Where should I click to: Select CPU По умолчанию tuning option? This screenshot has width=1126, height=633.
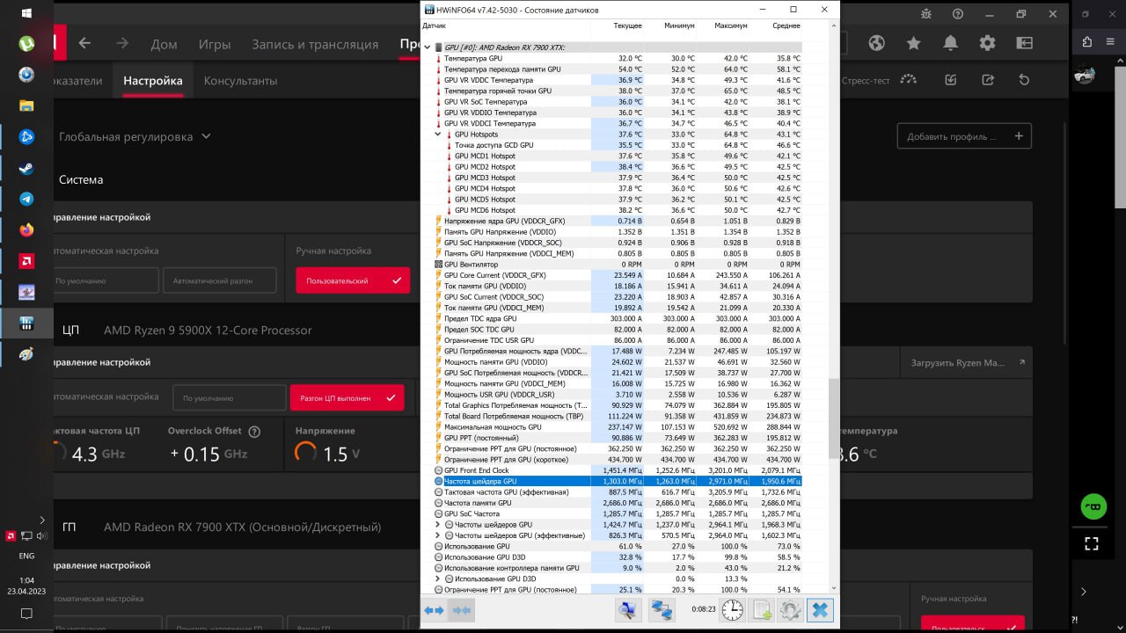(230, 397)
